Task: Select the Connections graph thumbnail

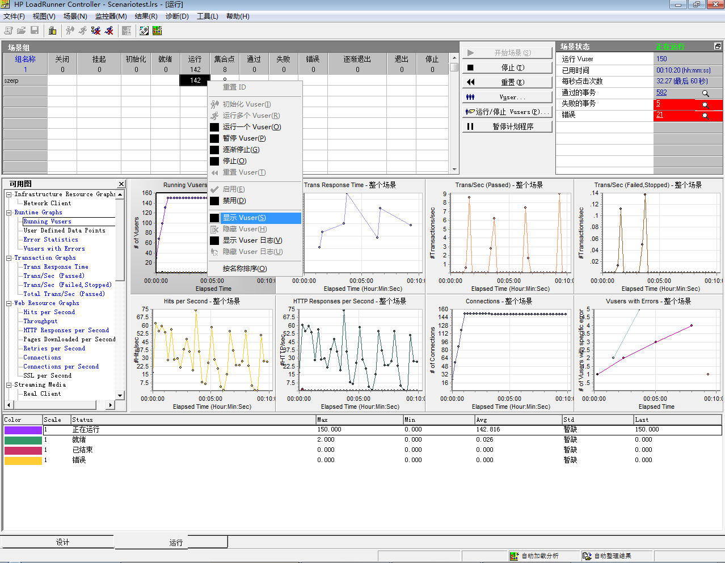Action: coord(499,352)
